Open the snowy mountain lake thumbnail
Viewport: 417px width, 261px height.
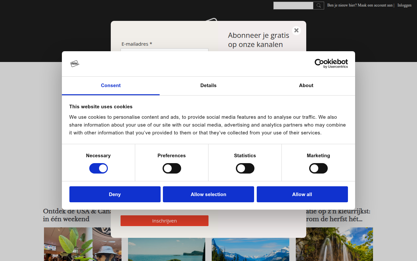251,250
